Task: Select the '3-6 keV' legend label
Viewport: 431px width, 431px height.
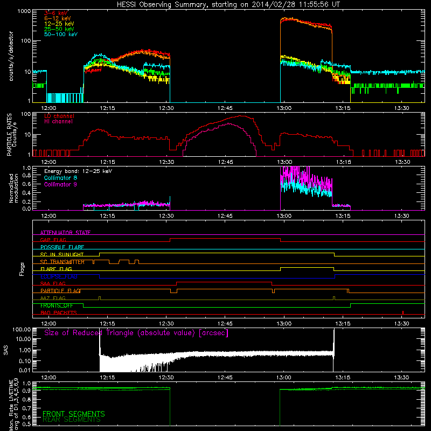Action: click(56, 13)
